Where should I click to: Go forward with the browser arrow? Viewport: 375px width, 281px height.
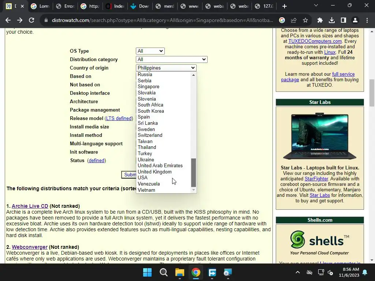tap(20, 20)
